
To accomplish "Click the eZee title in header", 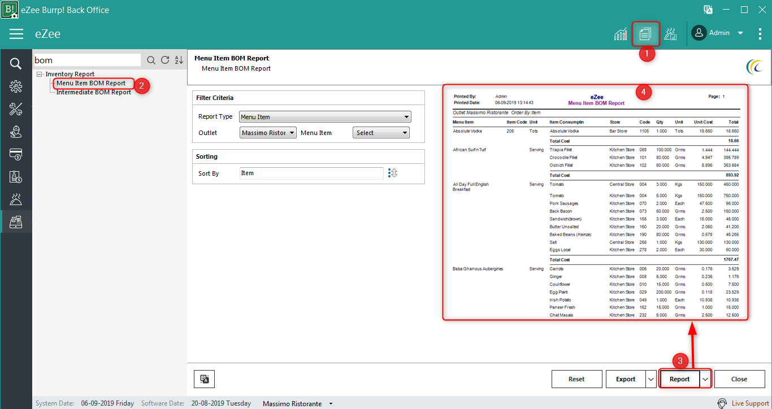I will tap(47, 34).
